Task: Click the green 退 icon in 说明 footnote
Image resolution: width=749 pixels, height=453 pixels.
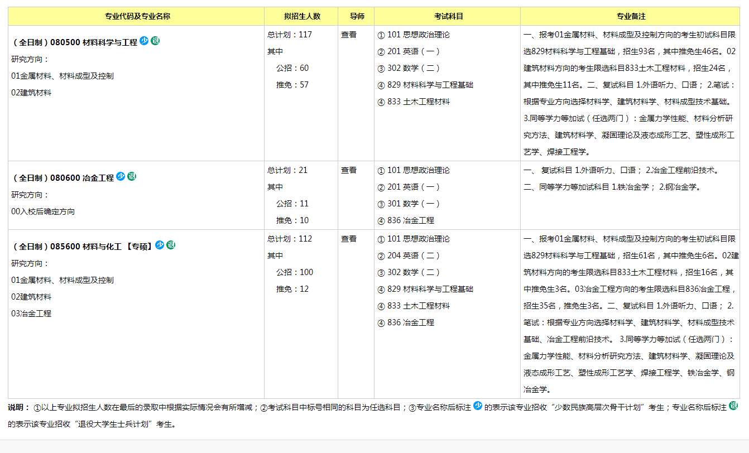Action: click(x=733, y=406)
